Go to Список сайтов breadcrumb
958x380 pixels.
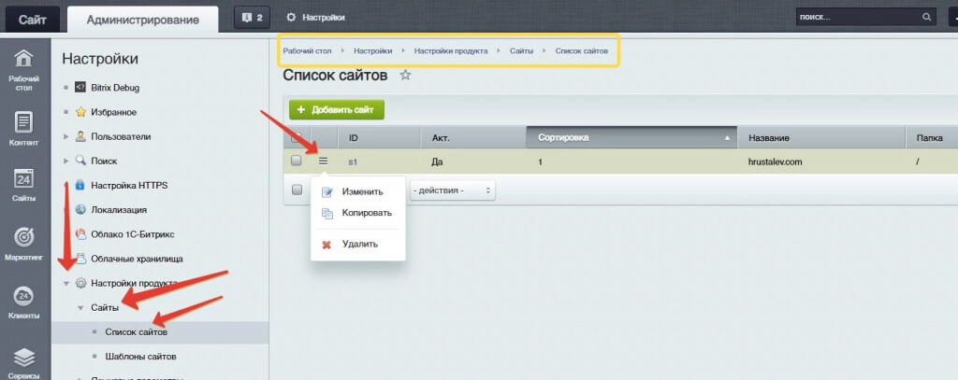pyautogui.click(x=582, y=50)
